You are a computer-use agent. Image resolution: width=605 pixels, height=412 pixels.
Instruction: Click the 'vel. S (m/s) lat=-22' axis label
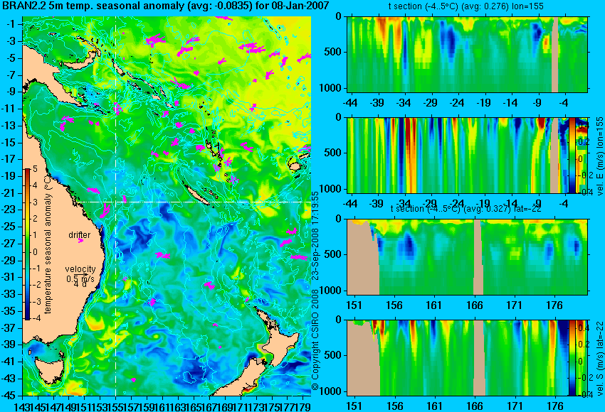[599, 359]
